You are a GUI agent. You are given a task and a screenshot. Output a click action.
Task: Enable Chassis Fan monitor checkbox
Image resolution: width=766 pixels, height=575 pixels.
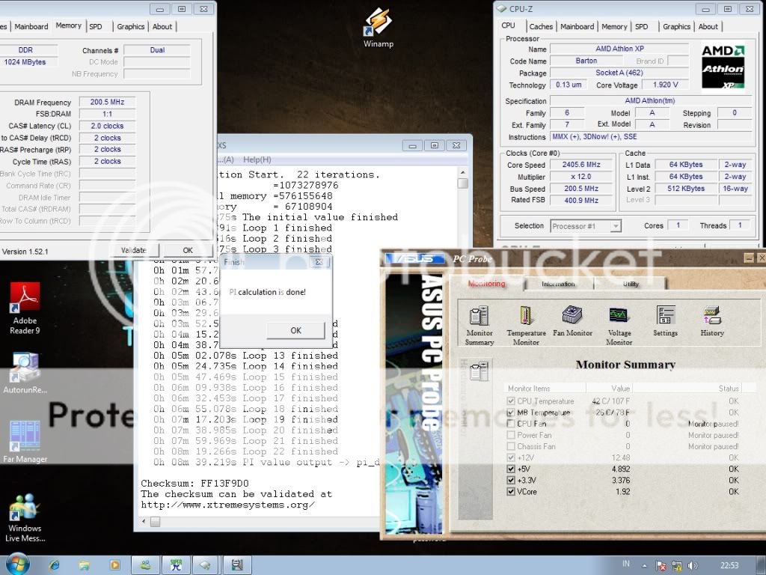[511, 446]
